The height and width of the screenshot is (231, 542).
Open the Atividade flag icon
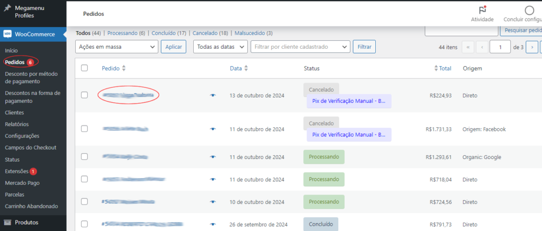tap(482, 10)
